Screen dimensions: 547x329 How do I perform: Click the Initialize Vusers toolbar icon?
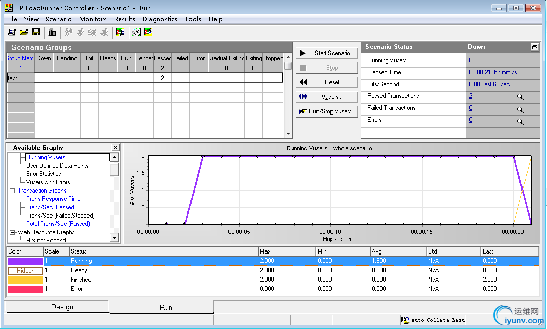pyautogui.click(x=68, y=32)
